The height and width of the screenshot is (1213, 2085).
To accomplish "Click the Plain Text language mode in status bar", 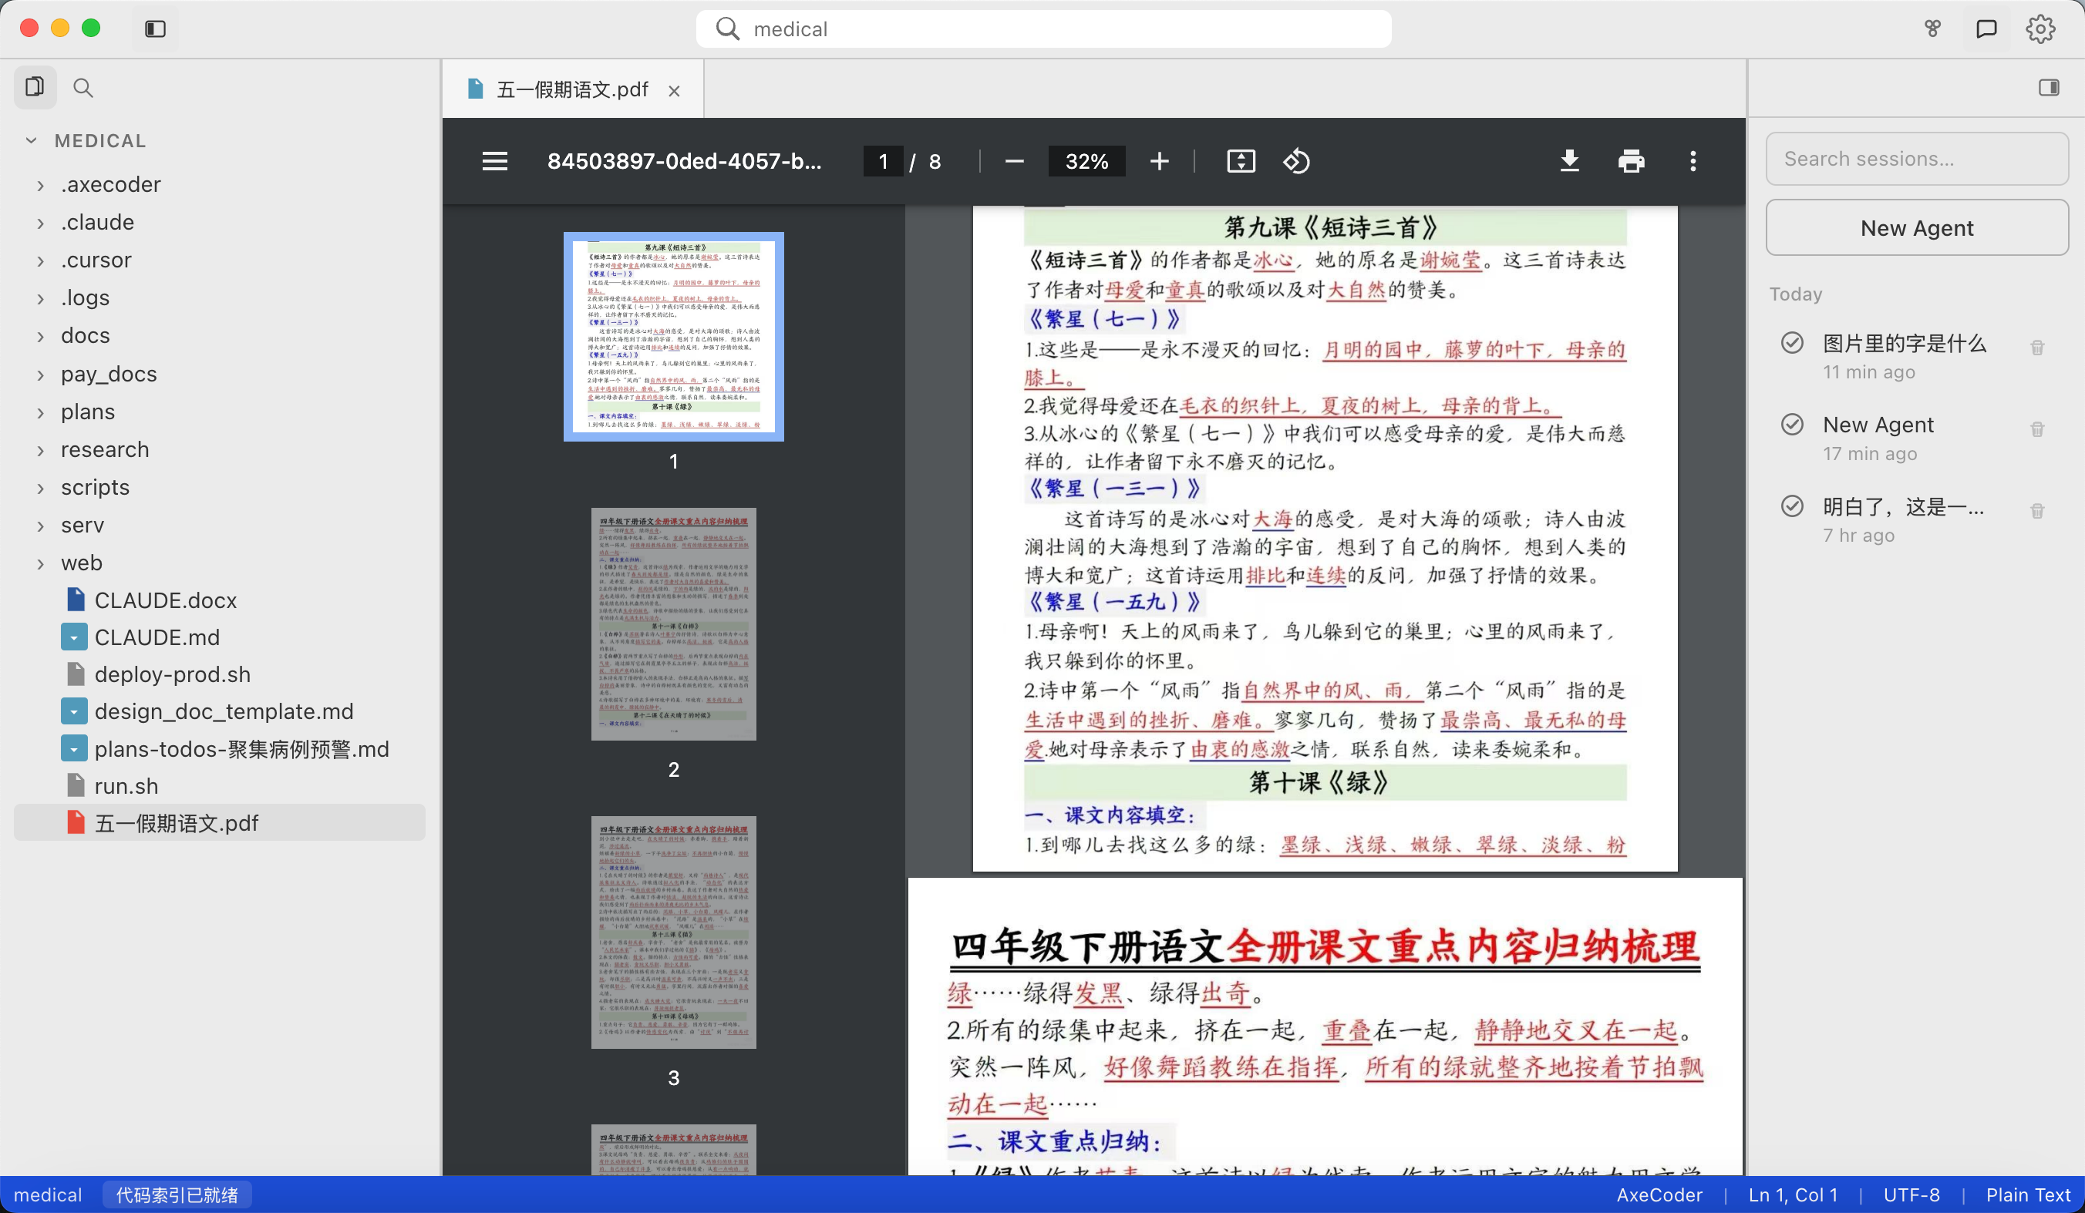I will [x=2028, y=1195].
